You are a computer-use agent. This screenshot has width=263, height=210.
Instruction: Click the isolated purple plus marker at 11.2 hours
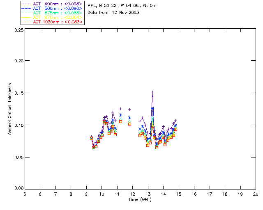click(120, 109)
